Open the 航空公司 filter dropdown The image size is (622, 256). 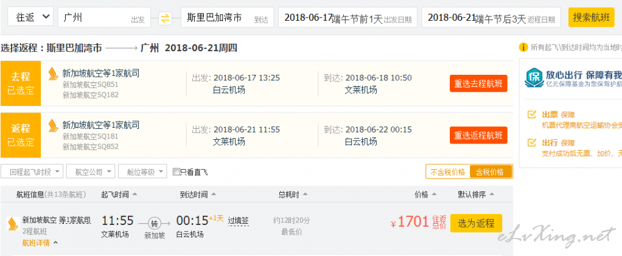(x=91, y=172)
